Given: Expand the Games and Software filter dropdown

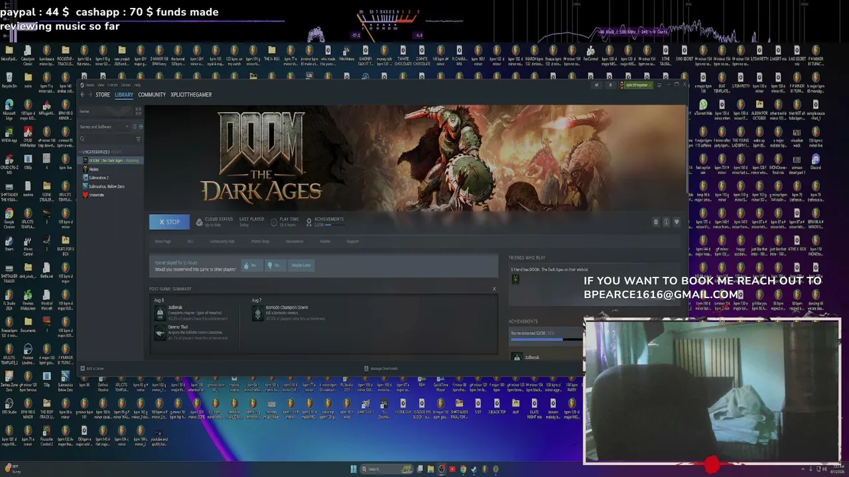Looking at the screenshot, I should (105, 127).
